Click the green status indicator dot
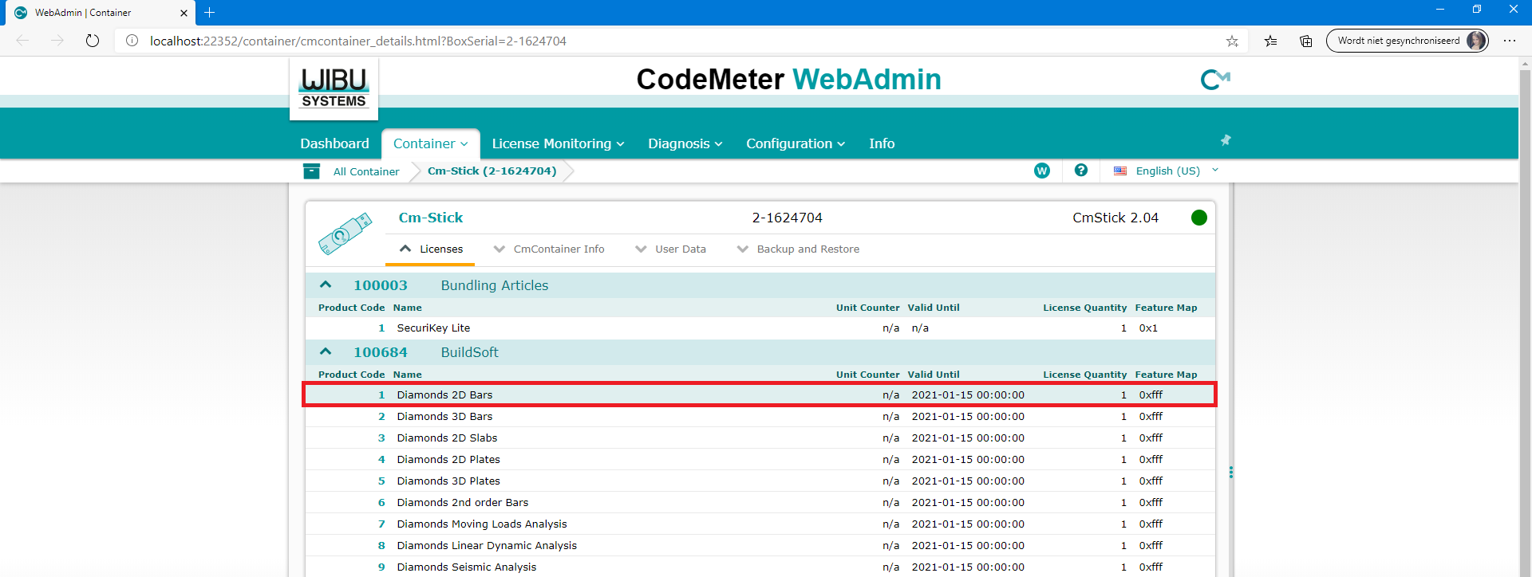1532x577 pixels. 1198,218
